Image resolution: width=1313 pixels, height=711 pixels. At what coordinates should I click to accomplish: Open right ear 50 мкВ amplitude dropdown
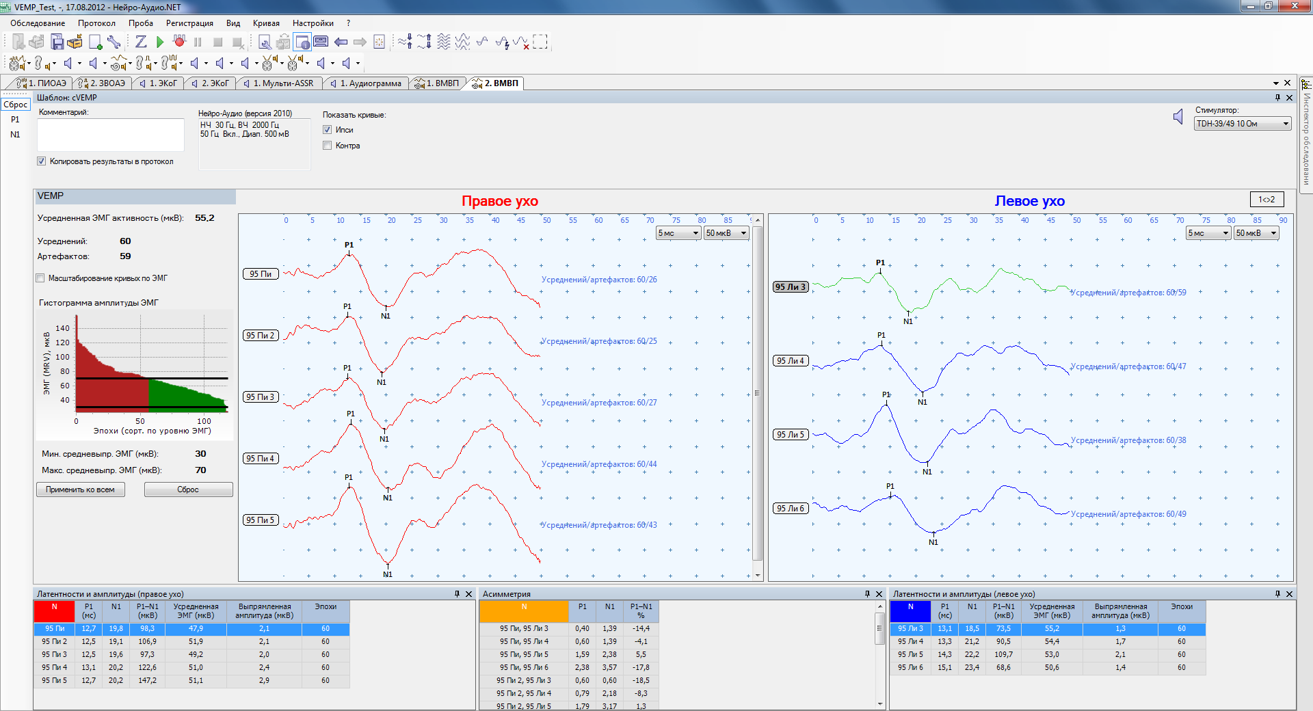click(x=726, y=233)
